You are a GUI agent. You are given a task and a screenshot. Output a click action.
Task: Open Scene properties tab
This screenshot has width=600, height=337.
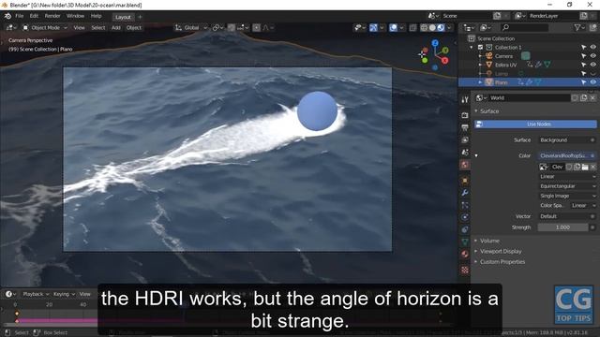click(x=465, y=153)
